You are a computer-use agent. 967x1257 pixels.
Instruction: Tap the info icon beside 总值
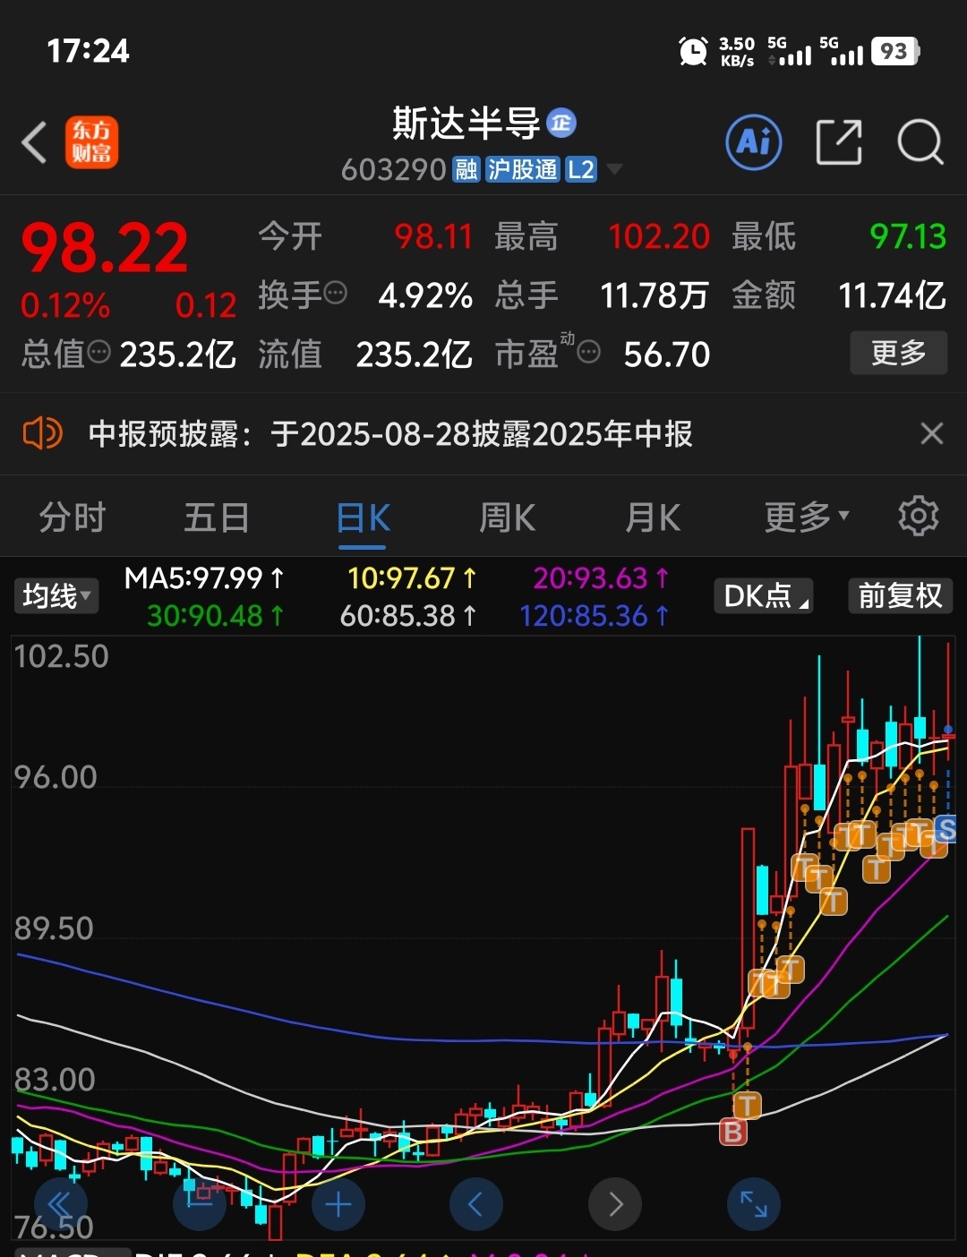[99, 352]
